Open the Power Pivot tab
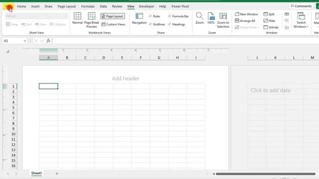The image size is (319, 179). [180, 6]
